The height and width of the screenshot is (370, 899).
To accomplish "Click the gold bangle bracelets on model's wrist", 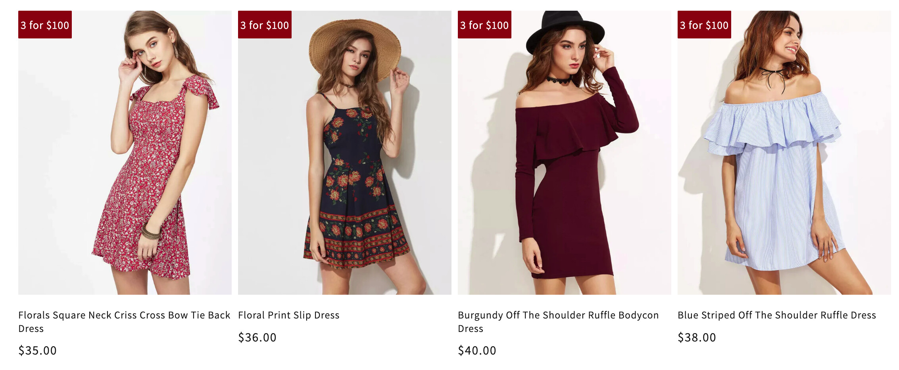I will pyautogui.click(x=150, y=233).
